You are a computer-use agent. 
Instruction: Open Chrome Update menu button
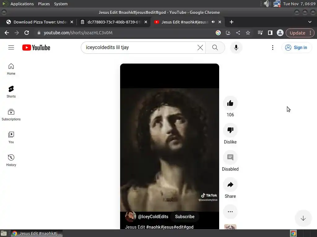pyautogui.click(x=300, y=33)
